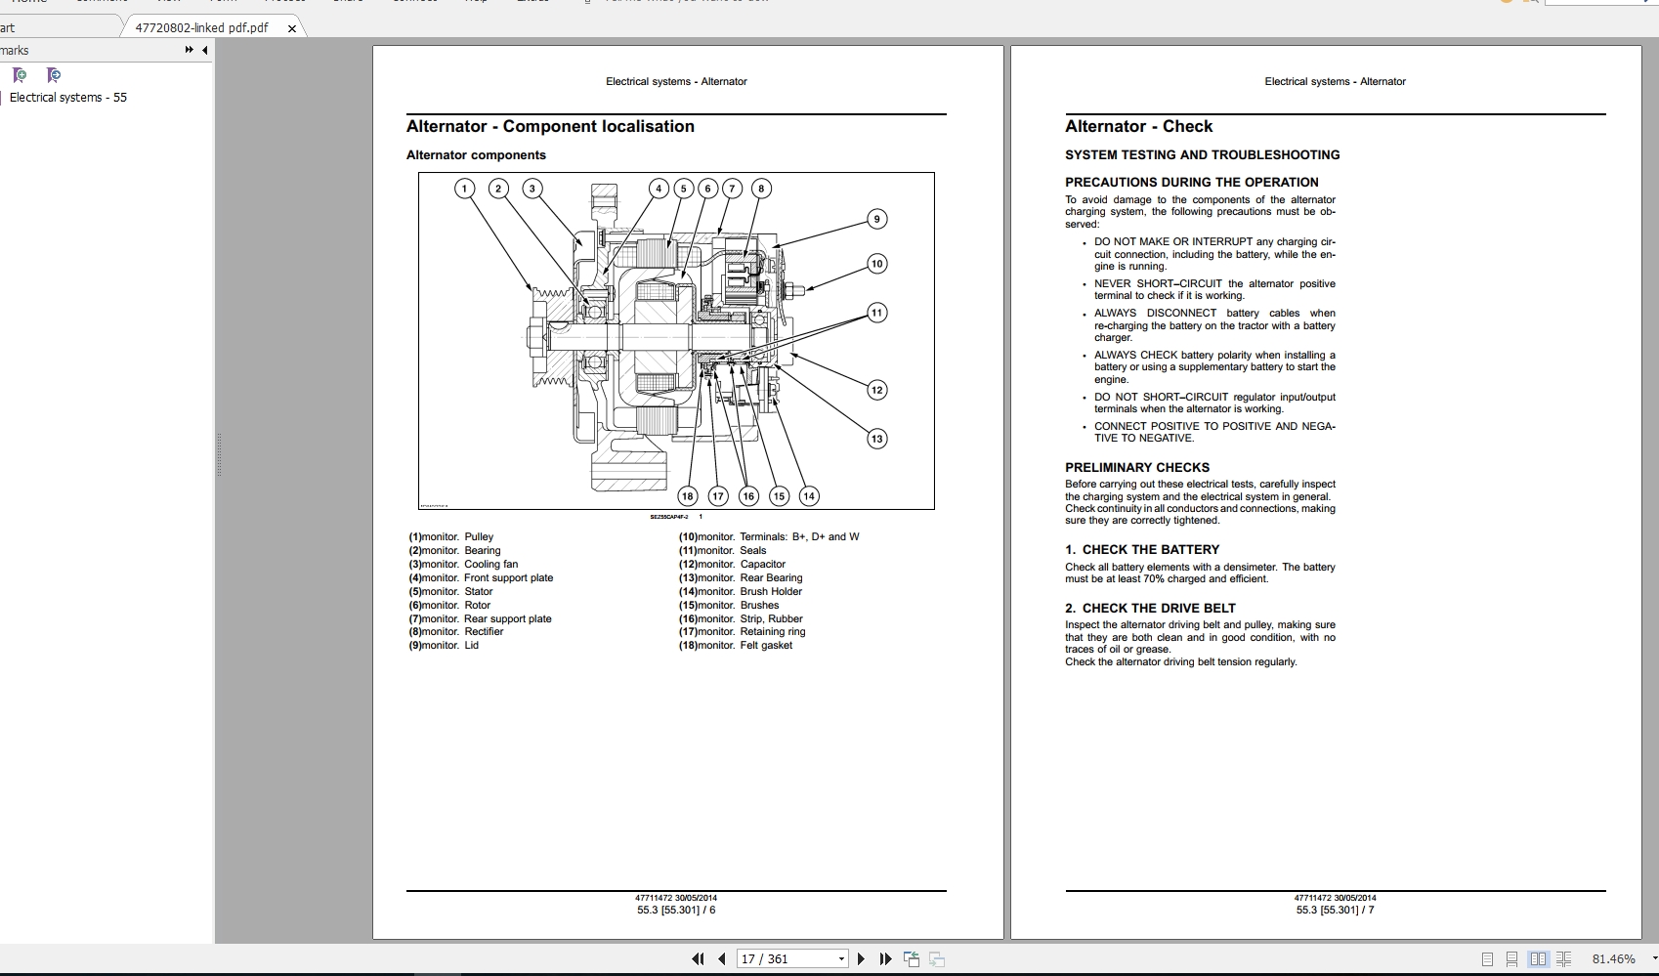
Task: Click legend entry (4) Front support plate
Action: point(481,578)
